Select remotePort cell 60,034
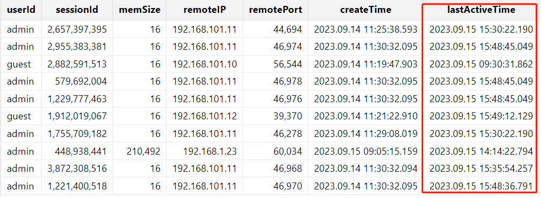Viewport: 541px width, 198px height. point(275,151)
